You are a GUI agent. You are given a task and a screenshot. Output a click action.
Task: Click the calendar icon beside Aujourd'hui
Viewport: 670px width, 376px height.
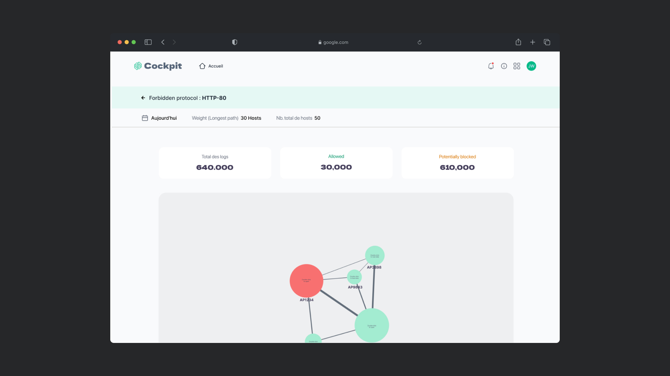click(x=145, y=118)
